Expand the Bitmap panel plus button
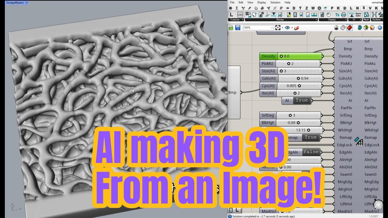 click(x=316, y=20)
